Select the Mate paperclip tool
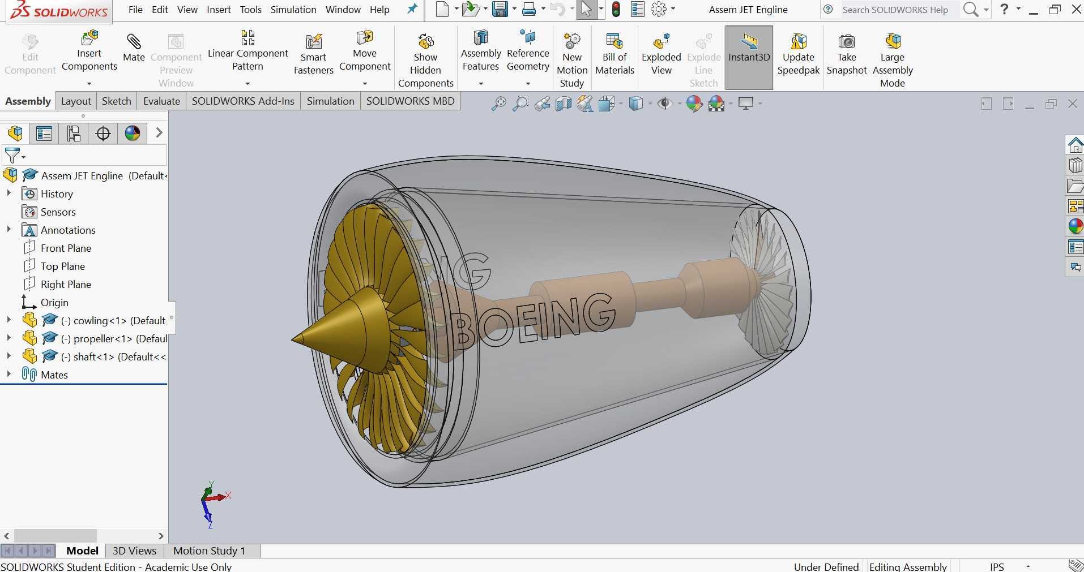Image resolution: width=1084 pixels, height=572 pixels. pos(134,48)
